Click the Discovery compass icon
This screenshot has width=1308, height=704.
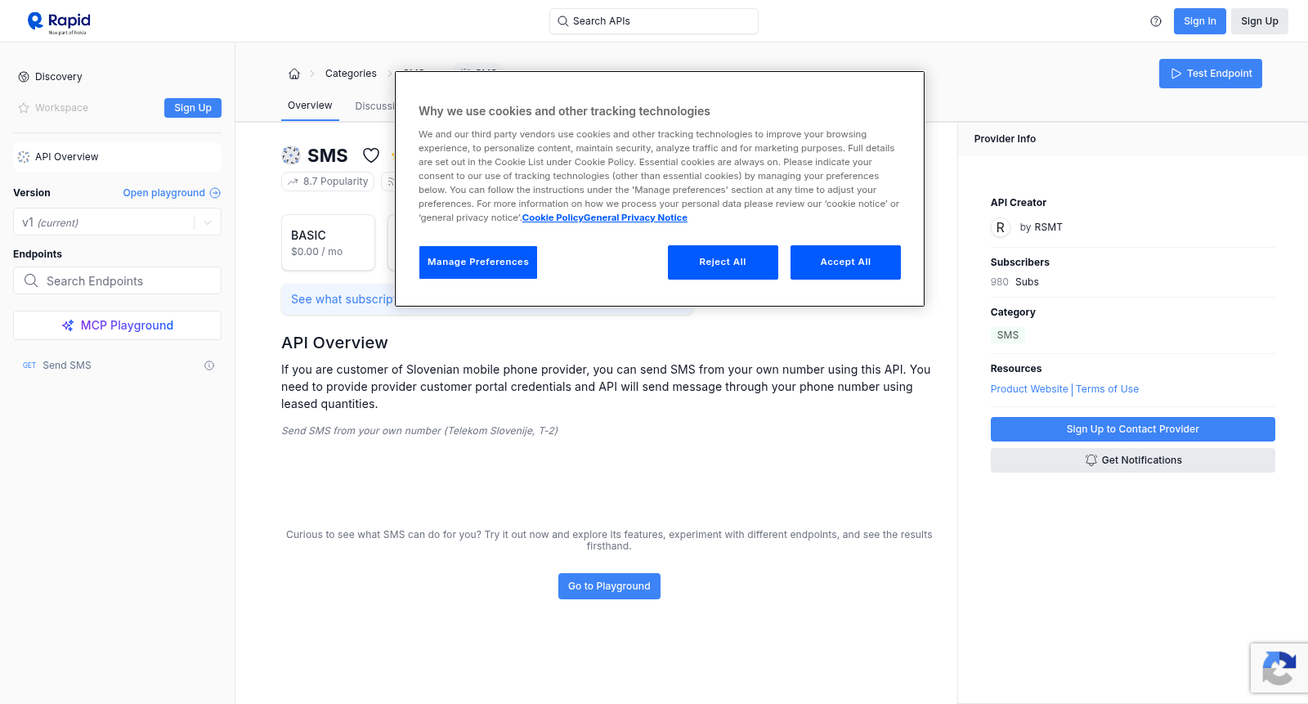click(24, 77)
